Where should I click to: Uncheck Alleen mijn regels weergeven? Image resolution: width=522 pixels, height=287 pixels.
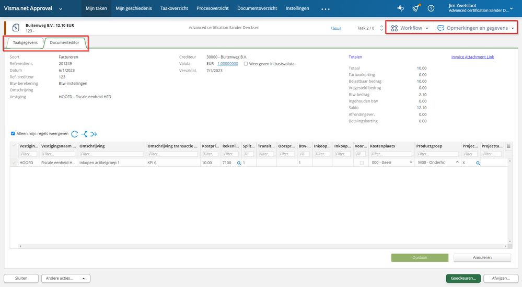13,134
